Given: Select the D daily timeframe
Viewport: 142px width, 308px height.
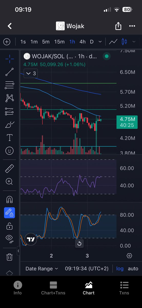Looking at the screenshot, I should [x=92, y=42].
